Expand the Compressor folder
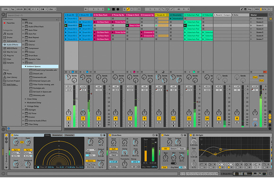Image resolution: width=274 pixels, height=183 pixels. point(23,48)
